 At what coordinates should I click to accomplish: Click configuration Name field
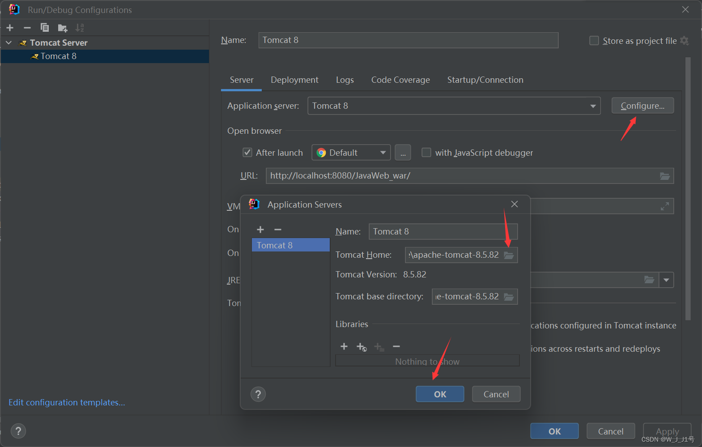[408, 40]
